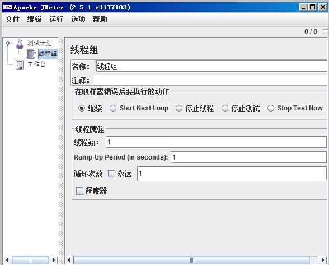Click the 名称 input field
Screen dimensions: 329x265
211,66
